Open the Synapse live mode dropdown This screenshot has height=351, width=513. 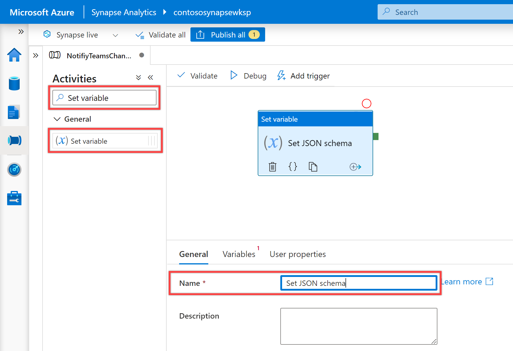tap(115, 35)
